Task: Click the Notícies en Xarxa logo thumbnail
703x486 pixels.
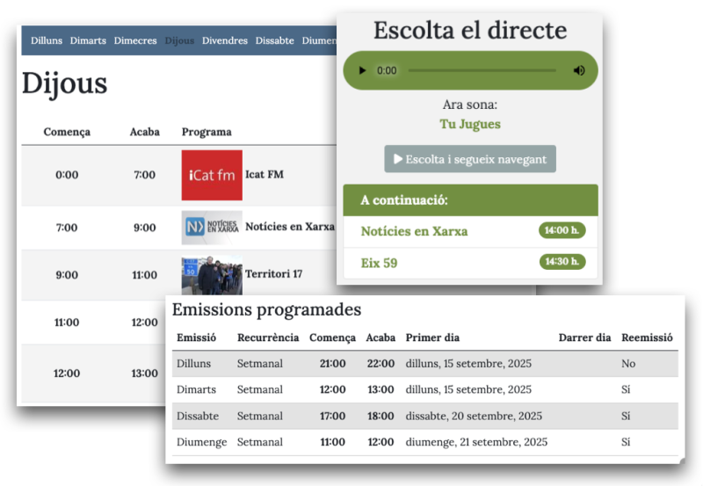Action: [212, 227]
